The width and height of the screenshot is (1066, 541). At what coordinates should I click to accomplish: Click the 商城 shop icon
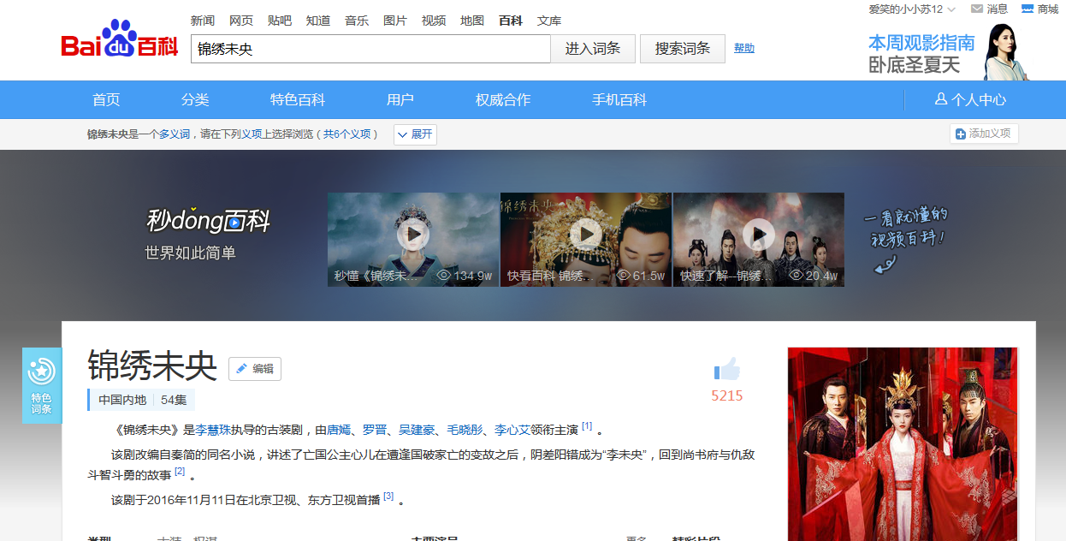pyautogui.click(x=1028, y=9)
